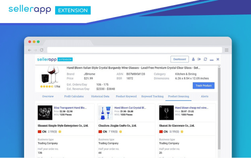Open the browser hamburger menu
This screenshot has width=251, height=158.
226,50
